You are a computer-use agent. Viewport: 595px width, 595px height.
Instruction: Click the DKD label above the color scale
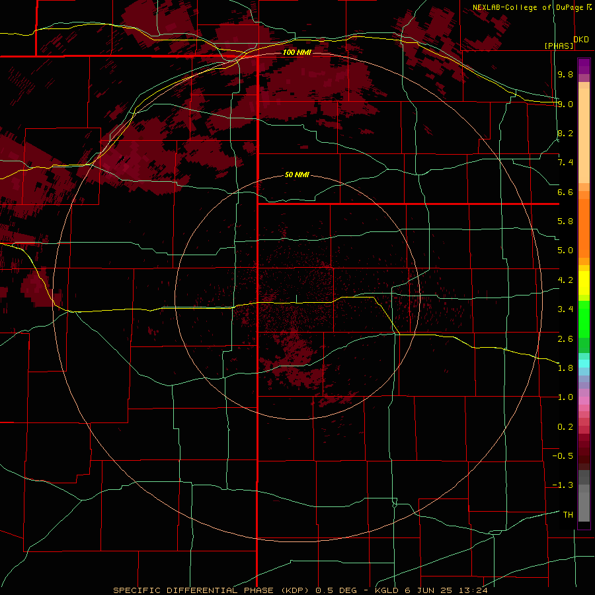coord(581,40)
